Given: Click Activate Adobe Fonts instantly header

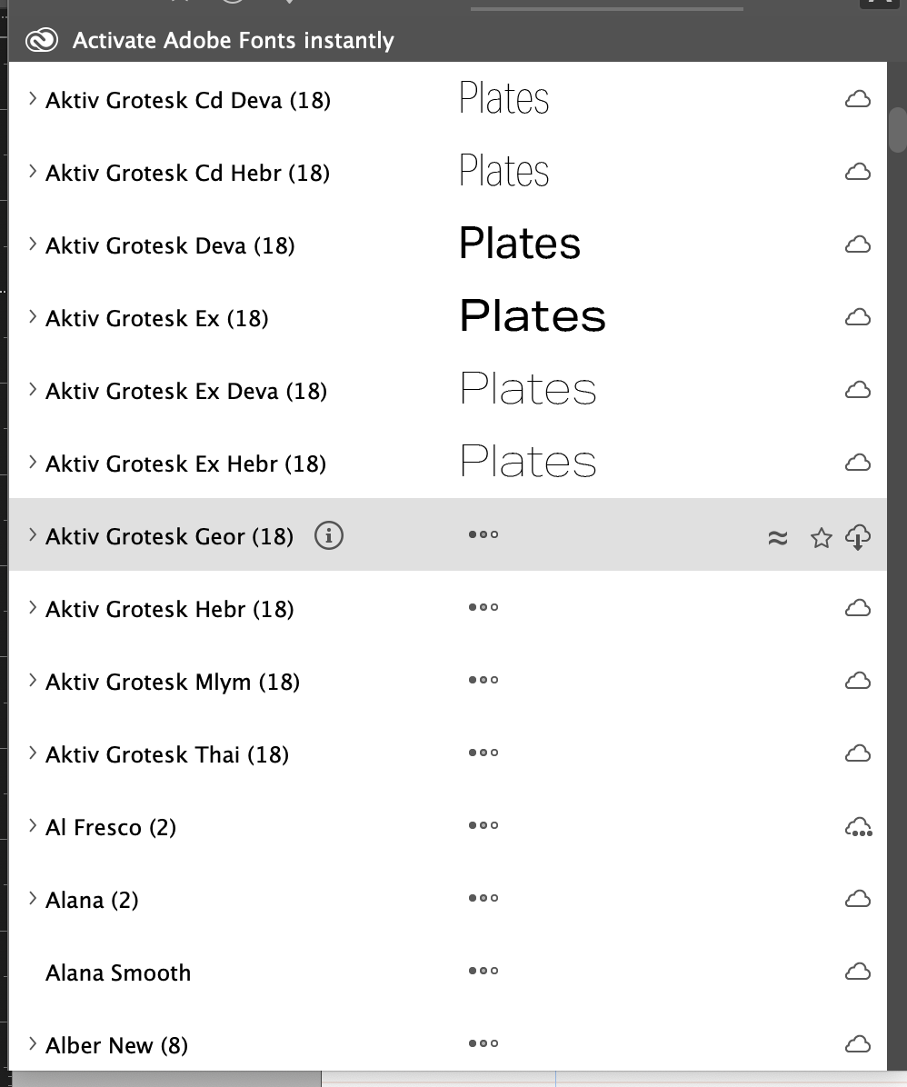Looking at the screenshot, I should (233, 41).
